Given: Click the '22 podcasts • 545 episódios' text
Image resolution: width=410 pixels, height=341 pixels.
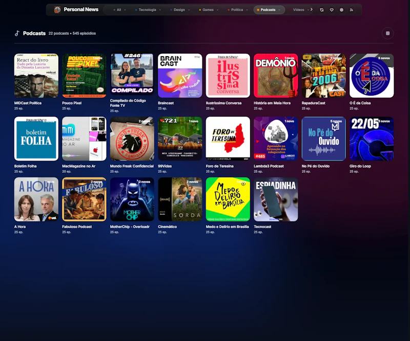Looking at the screenshot, I should click(x=72, y=33).
